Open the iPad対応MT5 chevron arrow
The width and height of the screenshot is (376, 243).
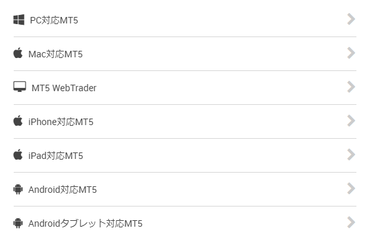(351, 154)
